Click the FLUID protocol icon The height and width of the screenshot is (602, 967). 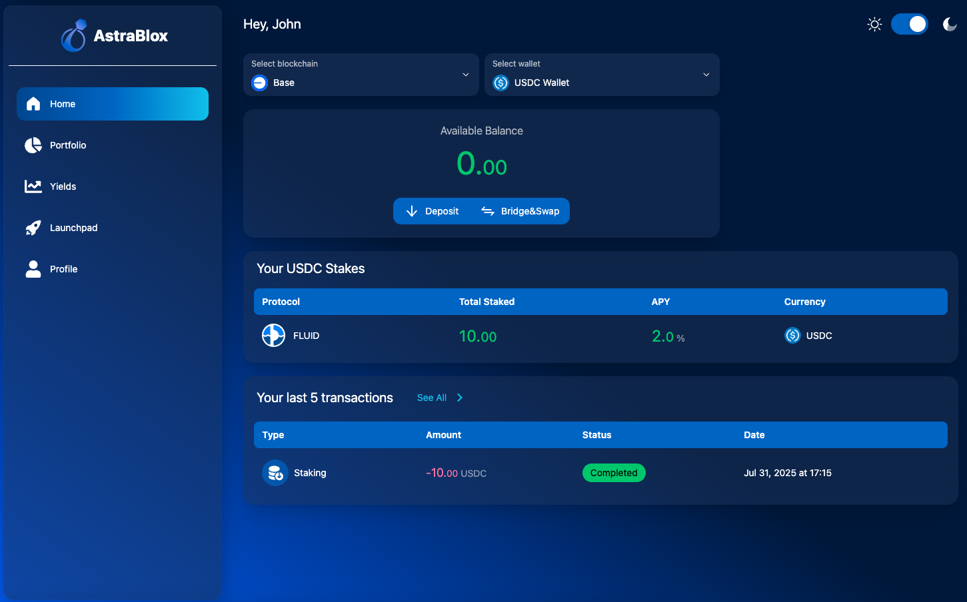(x=273, y=335)
